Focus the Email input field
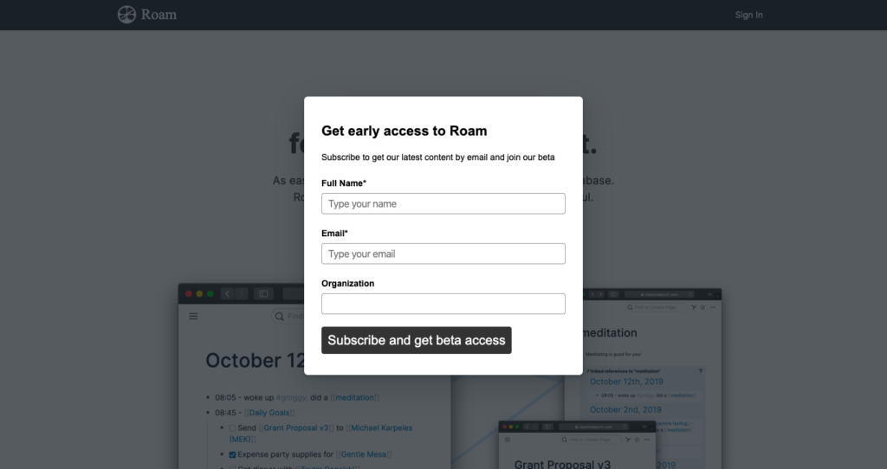This screenshot has height=469, width=887. [x=443, y=254]
